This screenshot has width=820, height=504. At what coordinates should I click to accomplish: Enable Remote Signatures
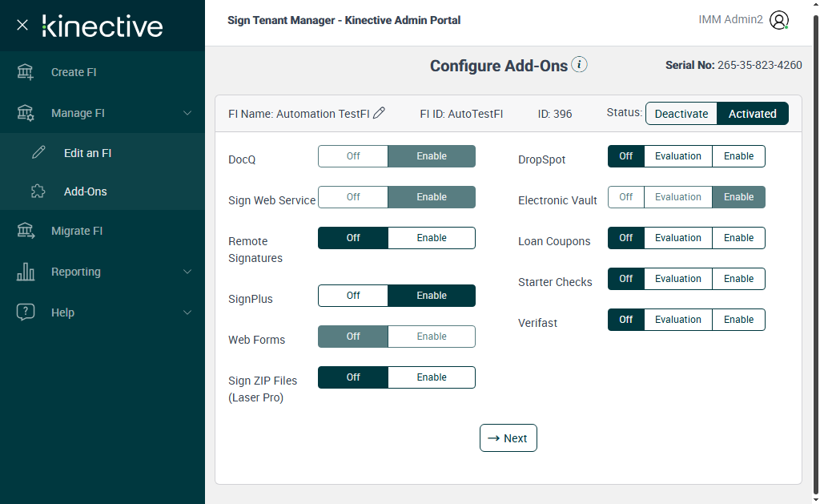432,238
